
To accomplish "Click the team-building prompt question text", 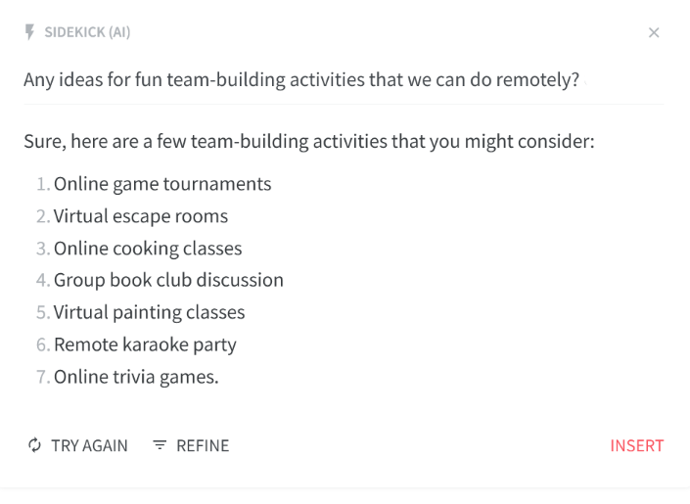I will pyautogui.click(x=301, y=78).
